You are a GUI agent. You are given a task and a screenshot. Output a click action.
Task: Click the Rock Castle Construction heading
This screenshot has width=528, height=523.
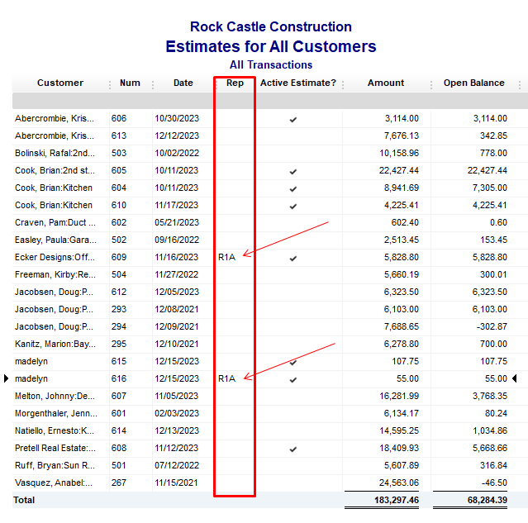point(271,26)
